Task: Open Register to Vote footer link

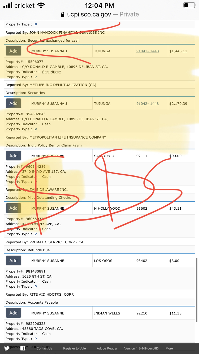Action: click(x=75, y=348)
